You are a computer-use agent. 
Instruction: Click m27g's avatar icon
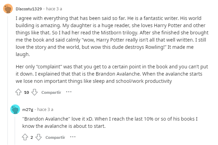point(15,109)
